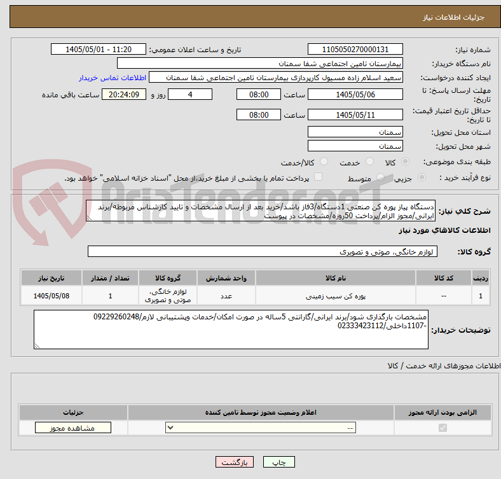
Task: Click the need number field 1105050270000131
Action: point(355,49)
